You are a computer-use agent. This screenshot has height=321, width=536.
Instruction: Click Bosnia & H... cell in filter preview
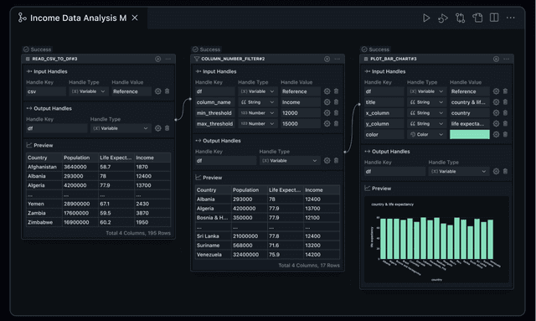[214, 218]
